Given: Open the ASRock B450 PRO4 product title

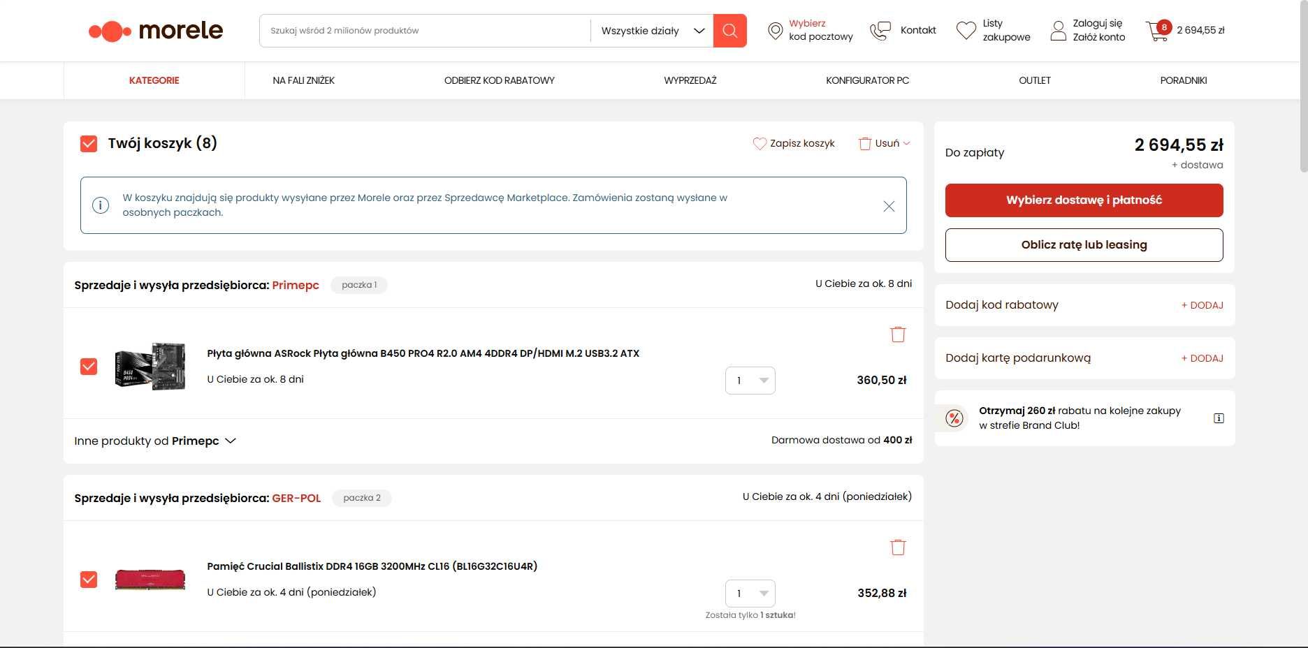Looking at the screenshot, I should click(423, 353).
